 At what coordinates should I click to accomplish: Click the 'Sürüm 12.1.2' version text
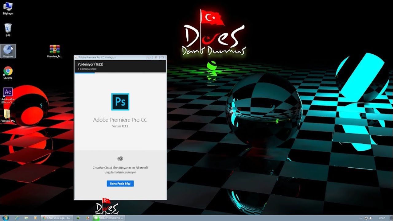pos(120,126)
